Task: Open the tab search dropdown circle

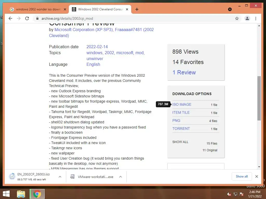Action: [230, 9]
